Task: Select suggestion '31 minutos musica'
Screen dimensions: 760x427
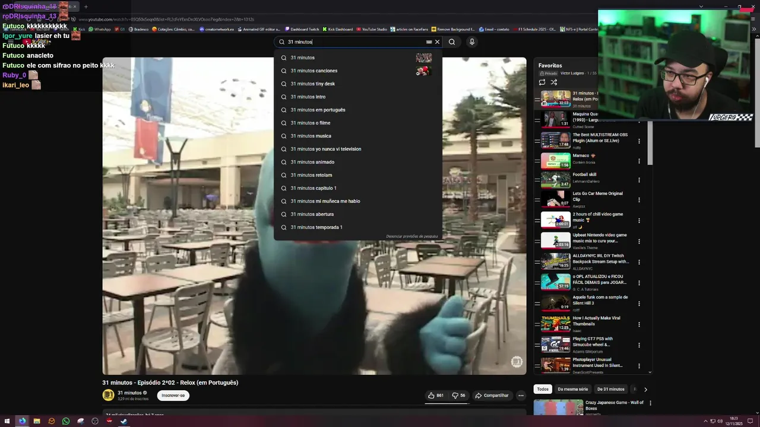Action: [x=357, y=136]
